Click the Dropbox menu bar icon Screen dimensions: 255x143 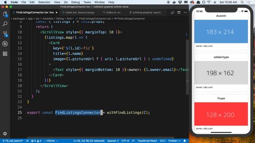click(180, 2)
